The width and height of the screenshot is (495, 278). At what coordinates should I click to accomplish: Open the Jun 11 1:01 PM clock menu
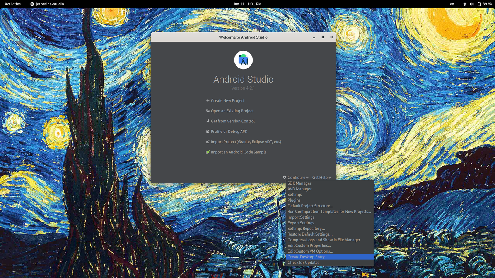247,4
